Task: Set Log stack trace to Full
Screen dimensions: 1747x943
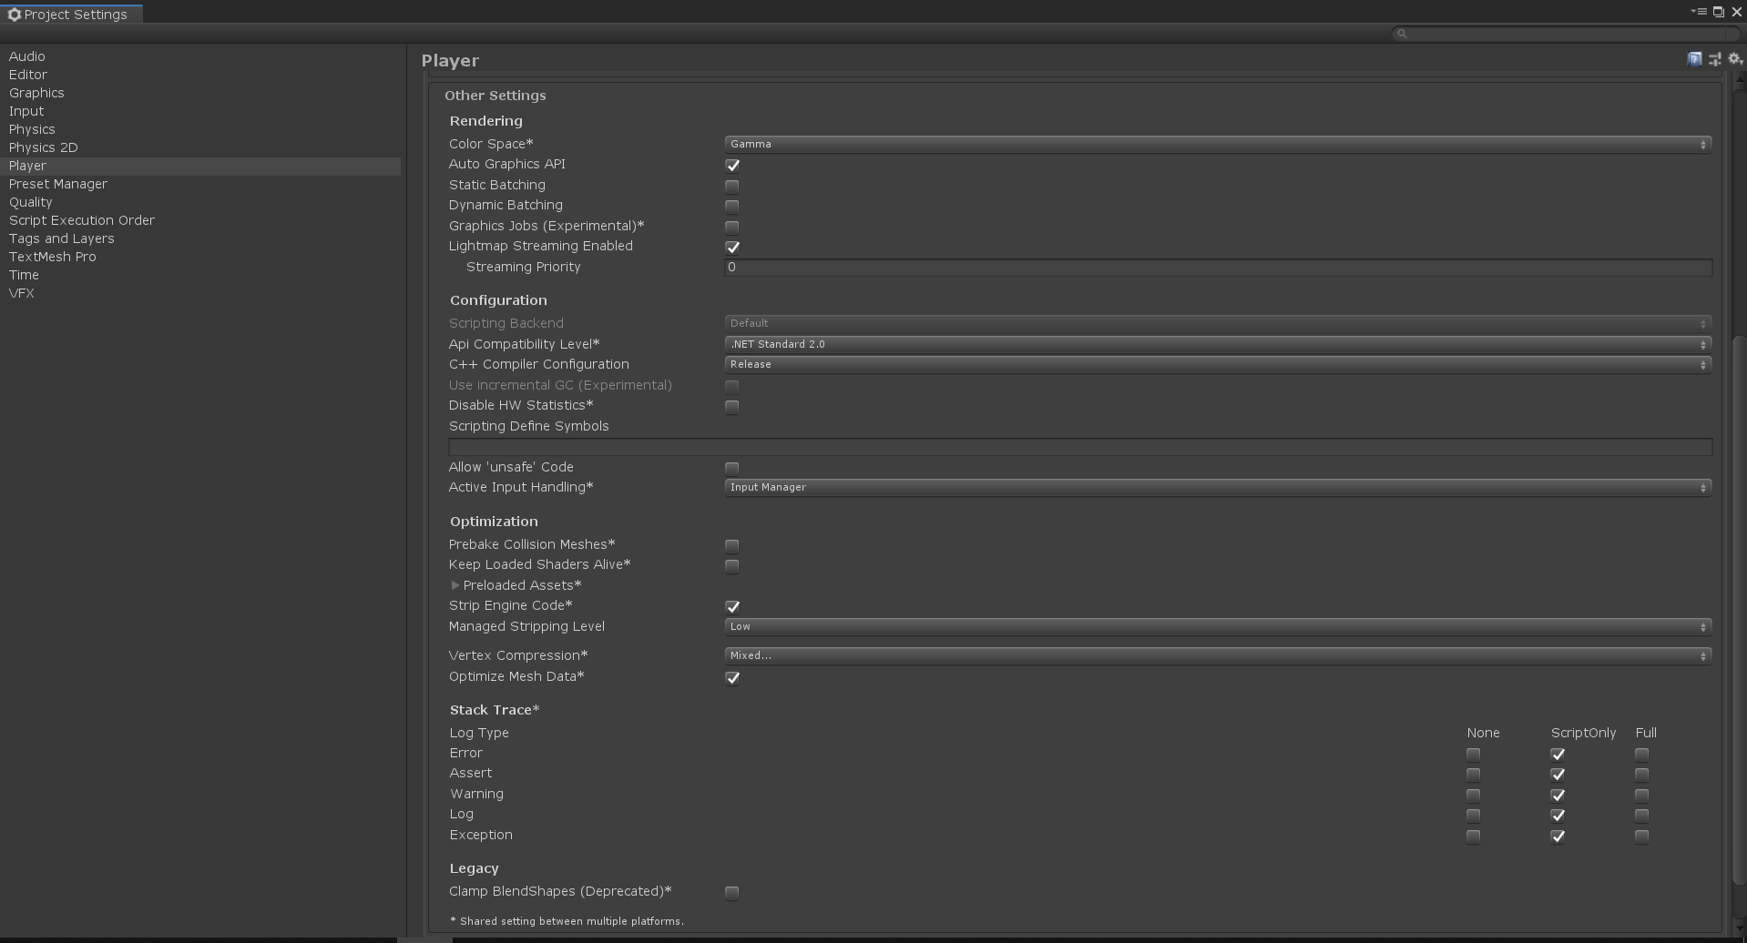Action: coord(1642,816)
